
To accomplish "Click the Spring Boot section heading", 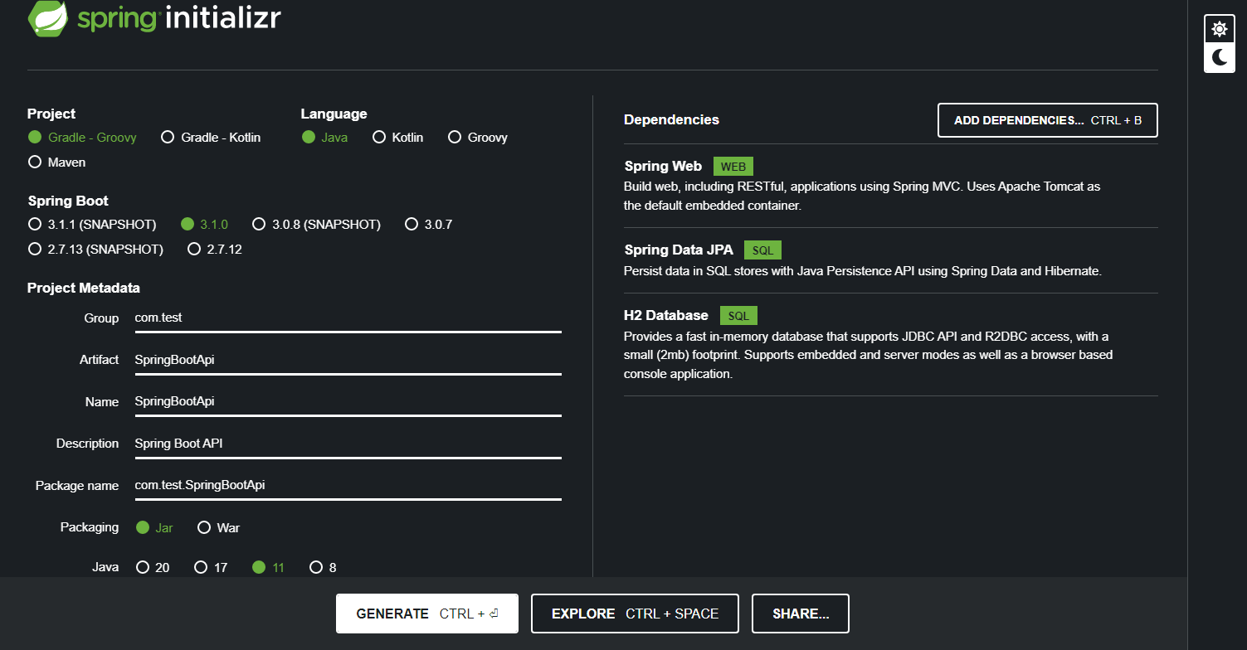I will pyautogui.click(x=68, y=201).
